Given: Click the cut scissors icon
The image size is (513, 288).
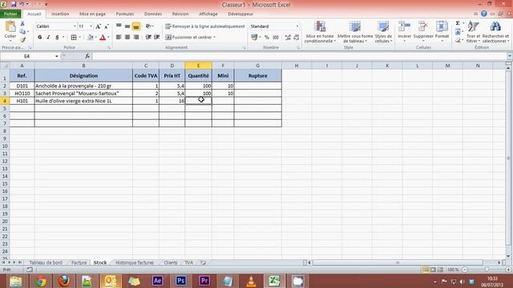Looking at the screenshot, I should point(22,23).
